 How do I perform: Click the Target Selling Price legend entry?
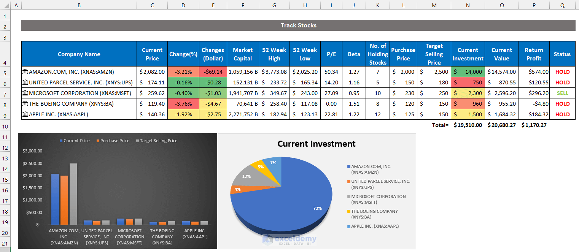tap(156, 141)
